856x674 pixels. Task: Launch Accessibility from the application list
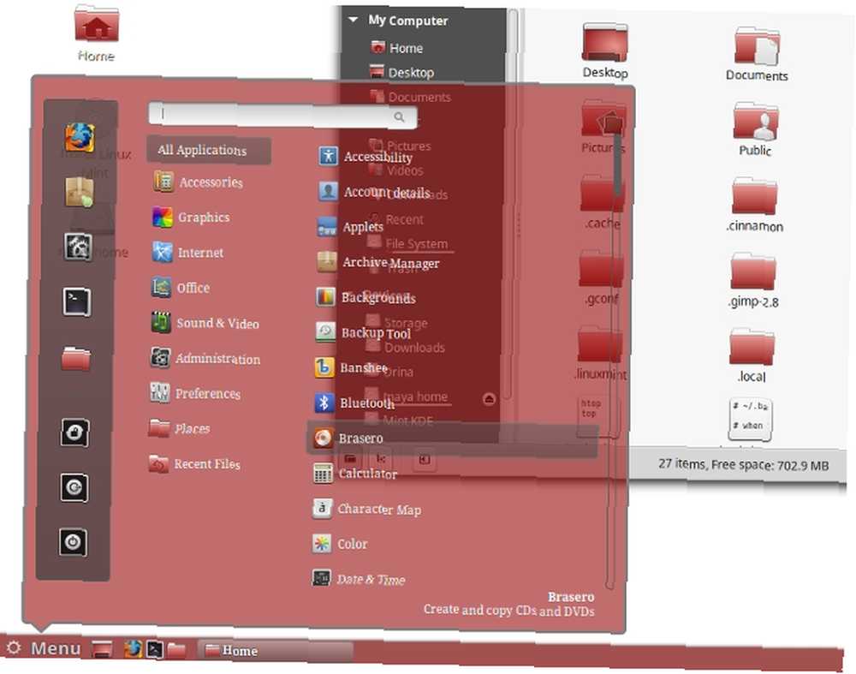tap(366, 156)
